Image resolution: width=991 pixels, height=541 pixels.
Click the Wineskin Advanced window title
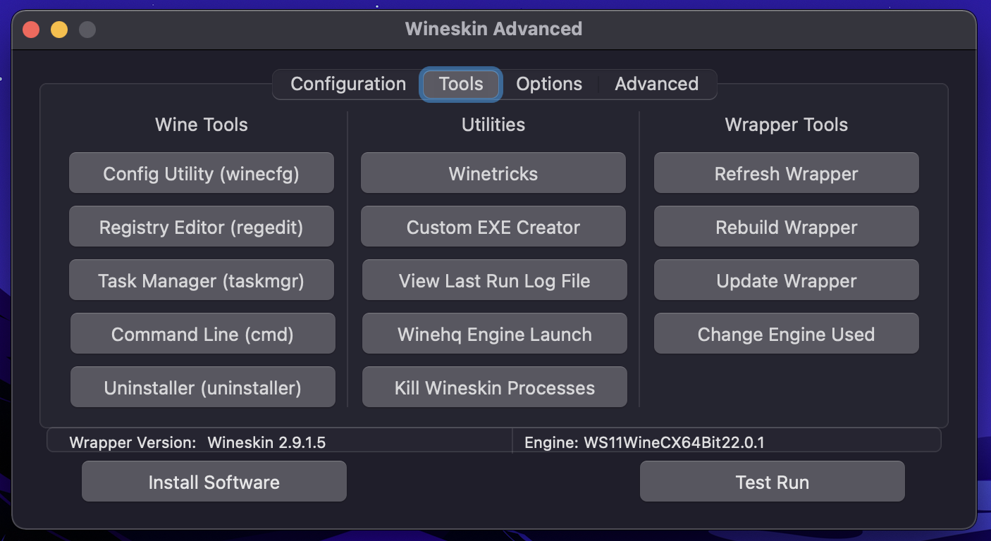point(493,29)
